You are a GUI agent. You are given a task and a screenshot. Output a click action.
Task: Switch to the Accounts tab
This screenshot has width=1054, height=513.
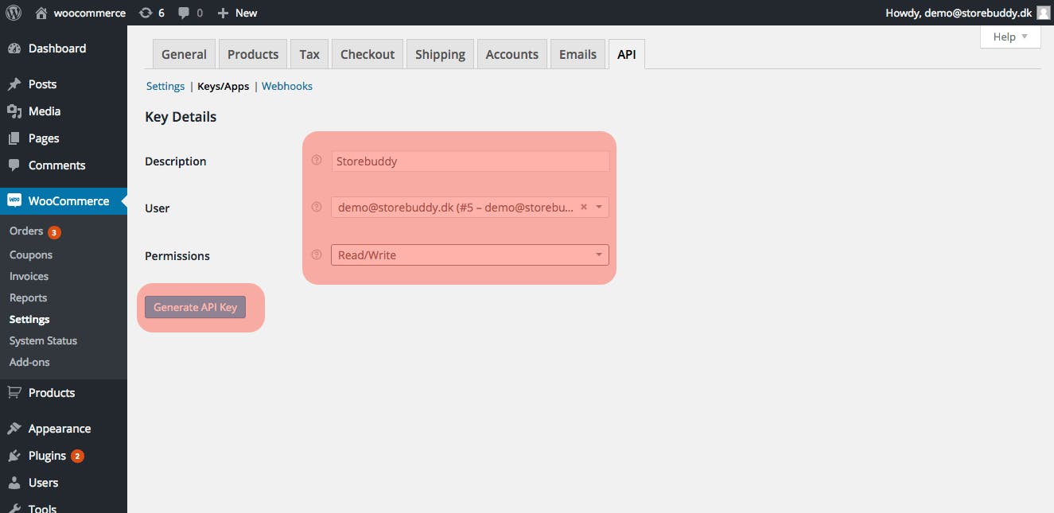[x=512, y=54]
